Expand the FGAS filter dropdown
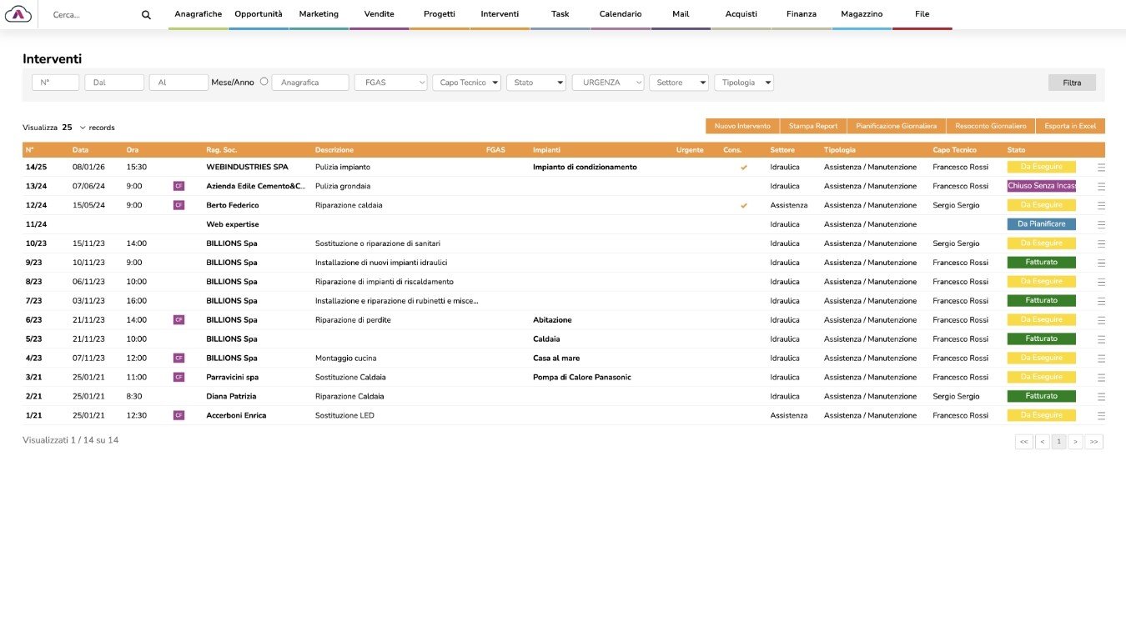 tap(390, 83)
